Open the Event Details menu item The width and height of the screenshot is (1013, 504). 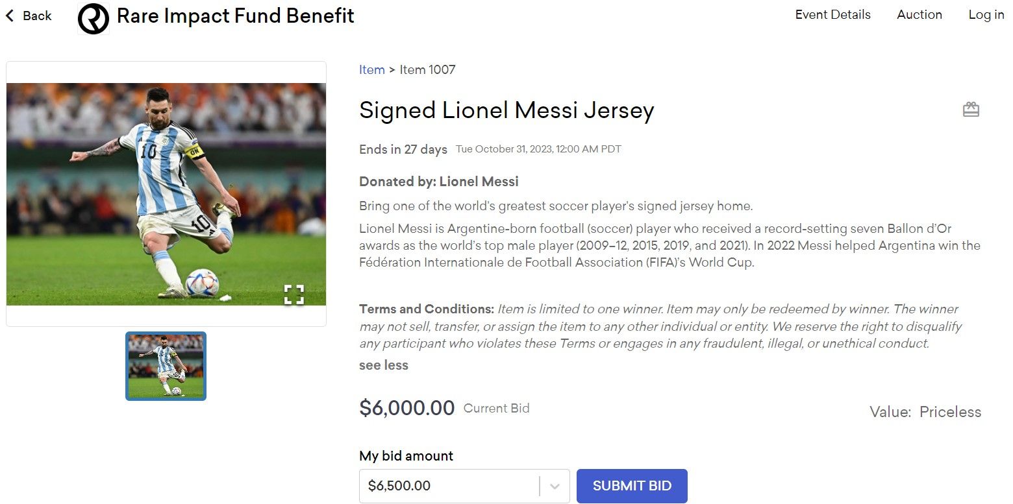tap(832, 14)
